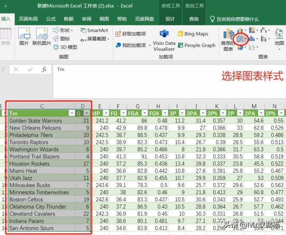The image size is (286, 235).
Task: Switch to the Formulas (公式) tab
Action: pos(51,19)
